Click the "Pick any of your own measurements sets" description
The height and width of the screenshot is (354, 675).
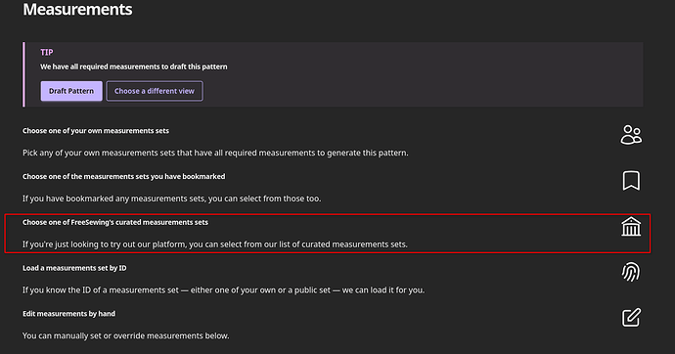pos(215,153)
